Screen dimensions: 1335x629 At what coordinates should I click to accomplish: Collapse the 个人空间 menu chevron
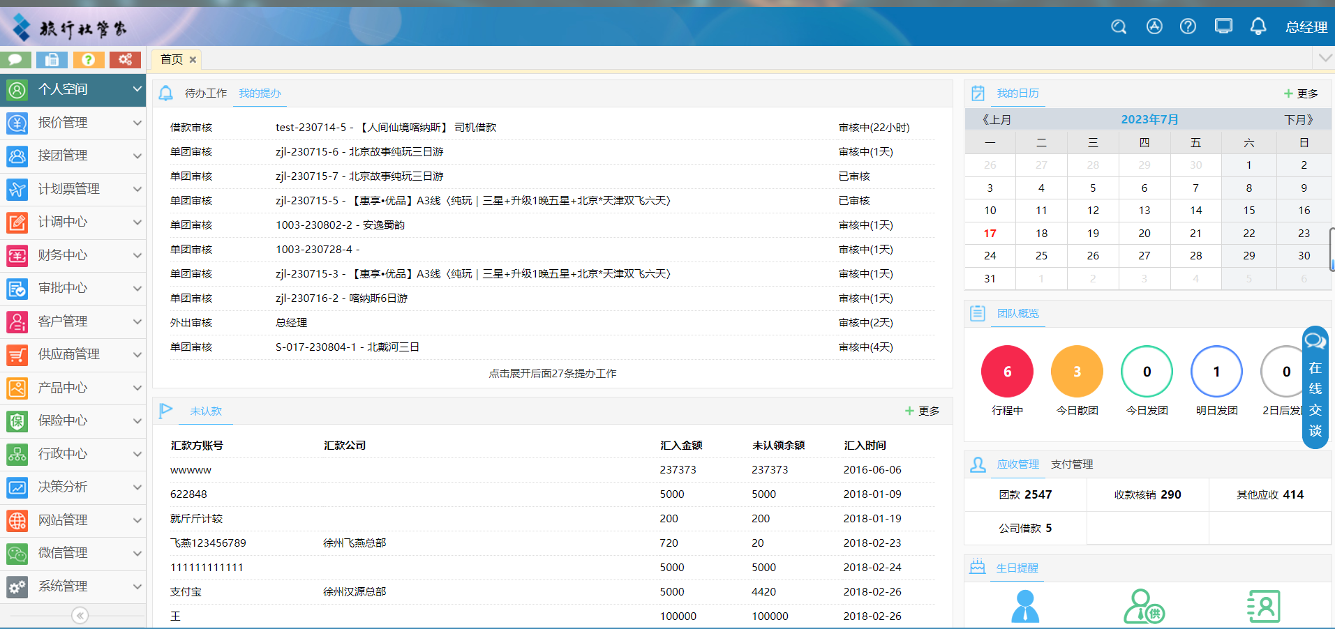137,89
